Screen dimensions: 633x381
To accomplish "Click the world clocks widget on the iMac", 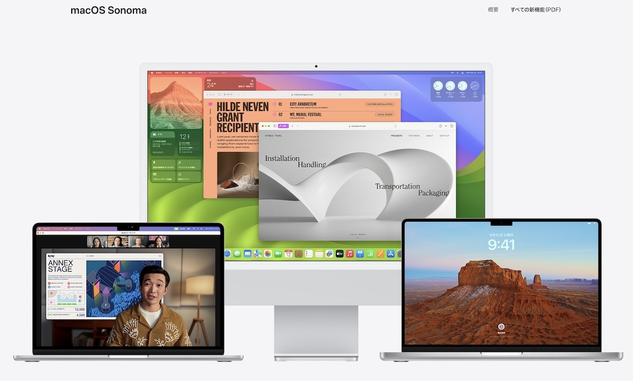I will tap(456, 89).
